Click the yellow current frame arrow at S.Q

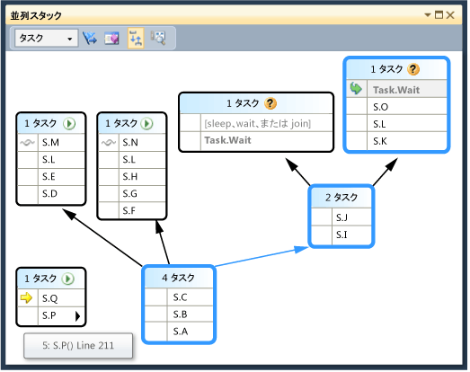pos(26,298)
